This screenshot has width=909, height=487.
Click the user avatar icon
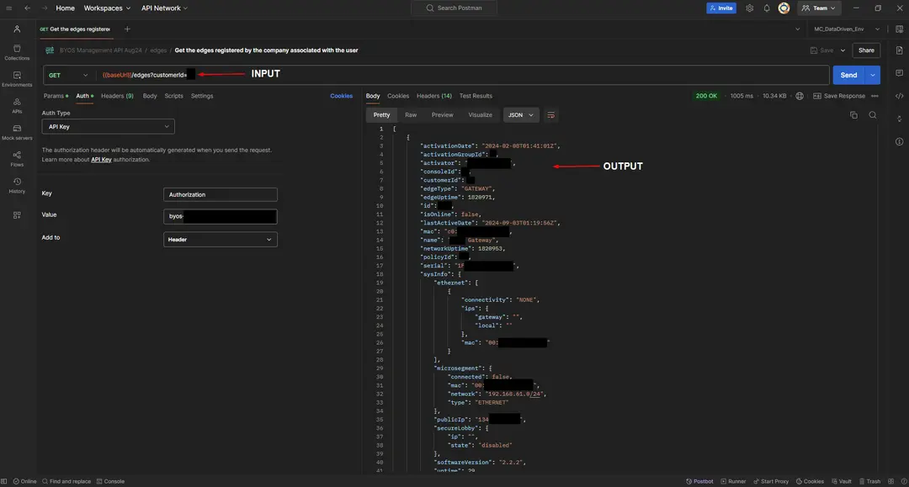click(784, 8)
